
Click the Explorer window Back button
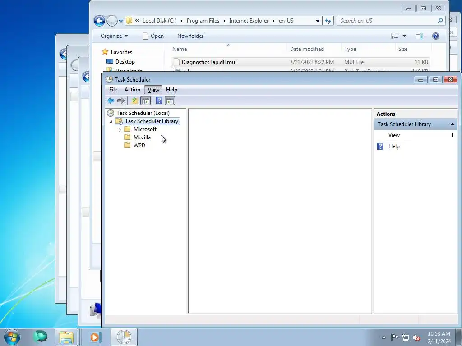(99, 21)
